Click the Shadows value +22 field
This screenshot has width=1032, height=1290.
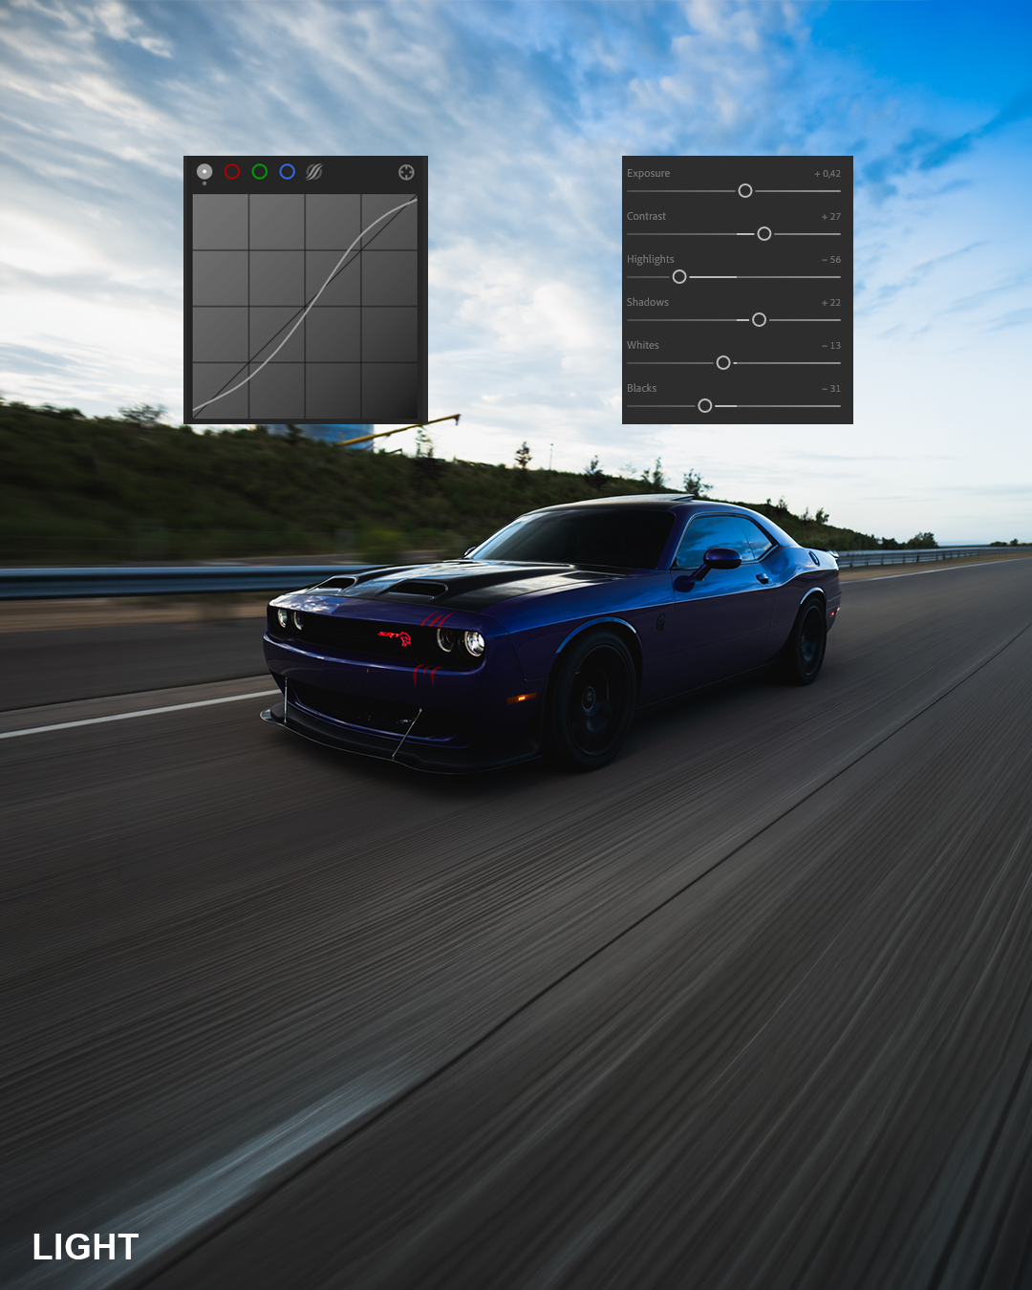pos(831,303)
